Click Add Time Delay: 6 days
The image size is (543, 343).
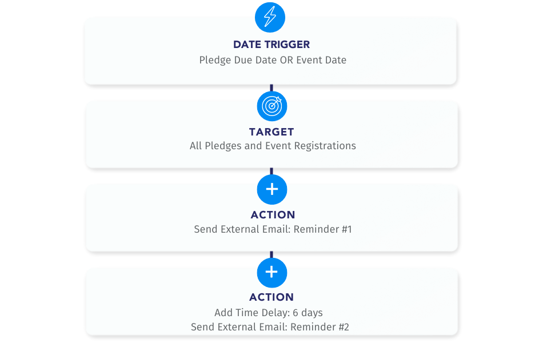click(269, 313)
